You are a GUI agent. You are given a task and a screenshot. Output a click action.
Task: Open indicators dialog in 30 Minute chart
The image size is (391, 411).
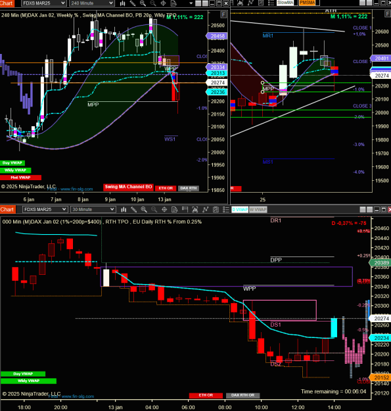tap(195, 209)
